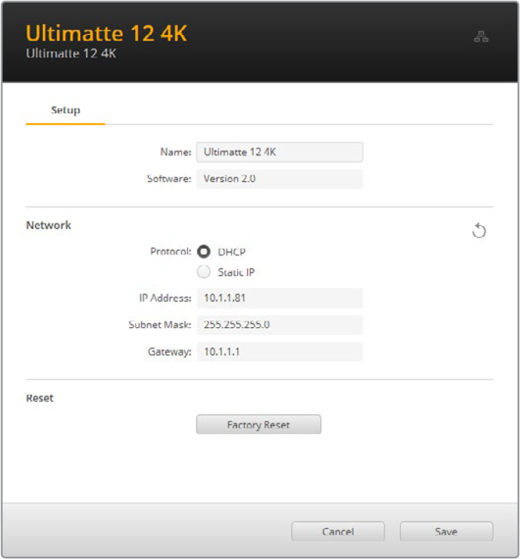Click the Software version field
Image resolution: width=520 pixels, height=559 pixels.
point(279,179)
